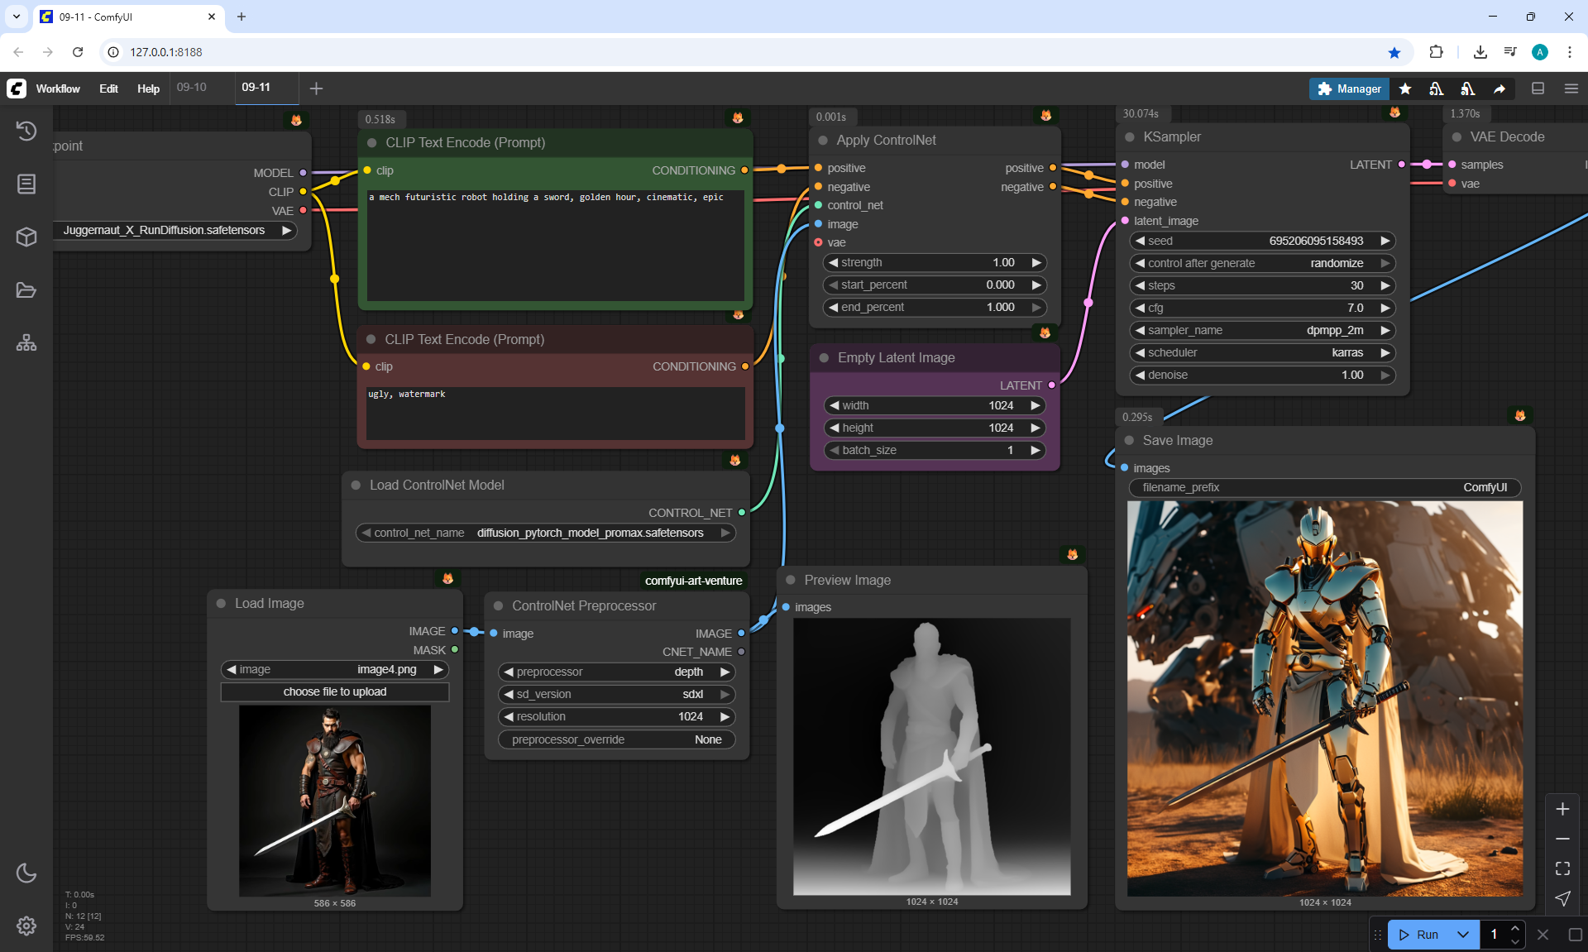The width and height of the screenshot is (1588, 952).
Task: Open the workflows folder sidebar icon
Action: pos(26,290)
